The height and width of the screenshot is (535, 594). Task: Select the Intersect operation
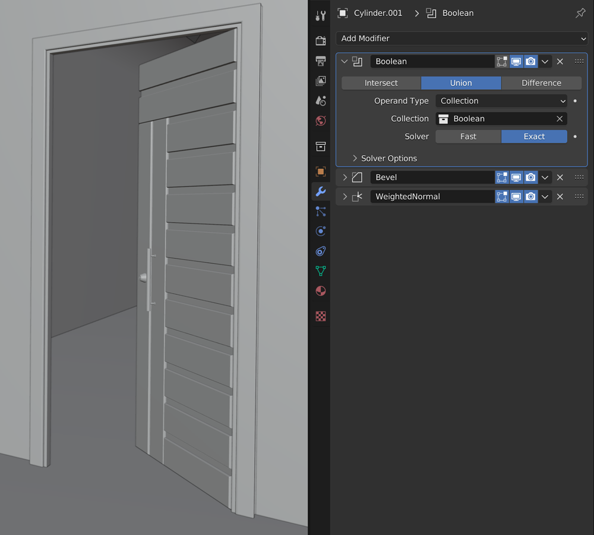click(380, 83)
